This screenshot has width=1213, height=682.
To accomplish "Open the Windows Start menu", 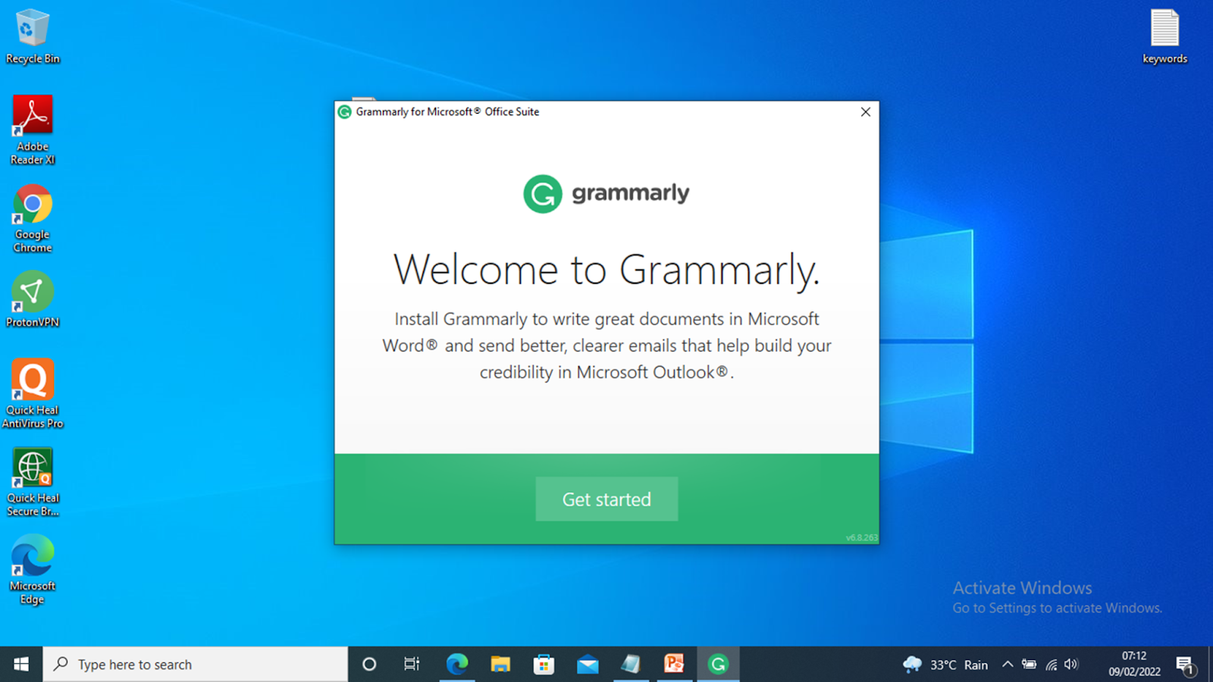I will click(21, 665).
